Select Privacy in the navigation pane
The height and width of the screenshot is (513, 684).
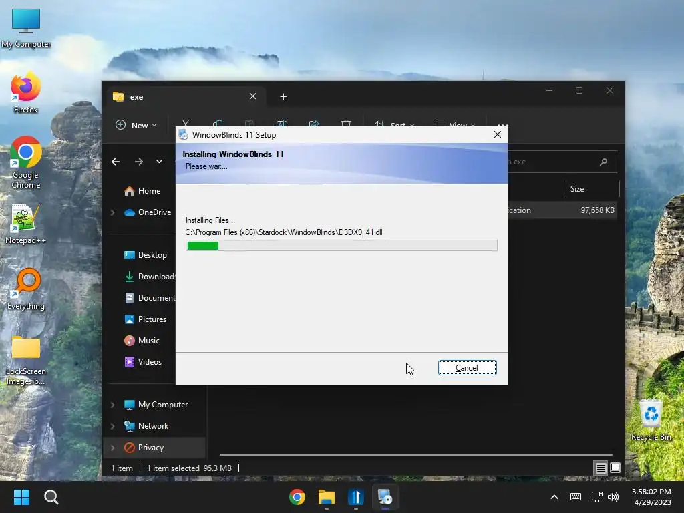pos(144,448)
